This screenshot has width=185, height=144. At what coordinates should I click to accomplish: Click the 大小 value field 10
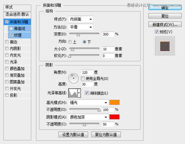(108, 49)
